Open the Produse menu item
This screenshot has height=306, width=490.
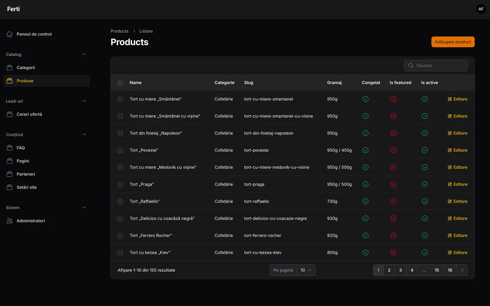pyautogui.click(x=47, y=81)
